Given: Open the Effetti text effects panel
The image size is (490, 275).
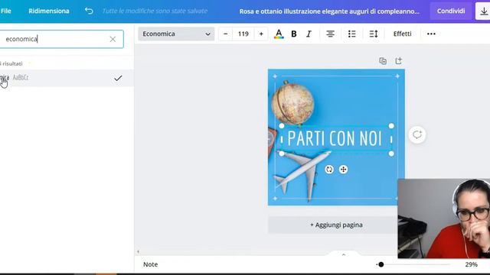Looking at the screenshot, I should coord(402,34).
